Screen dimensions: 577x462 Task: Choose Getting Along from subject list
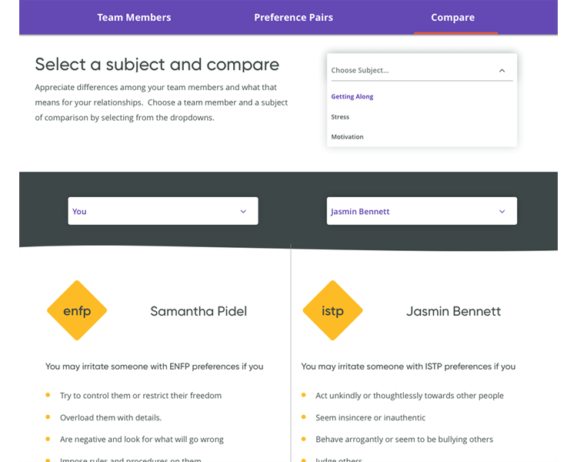(352, 97)
